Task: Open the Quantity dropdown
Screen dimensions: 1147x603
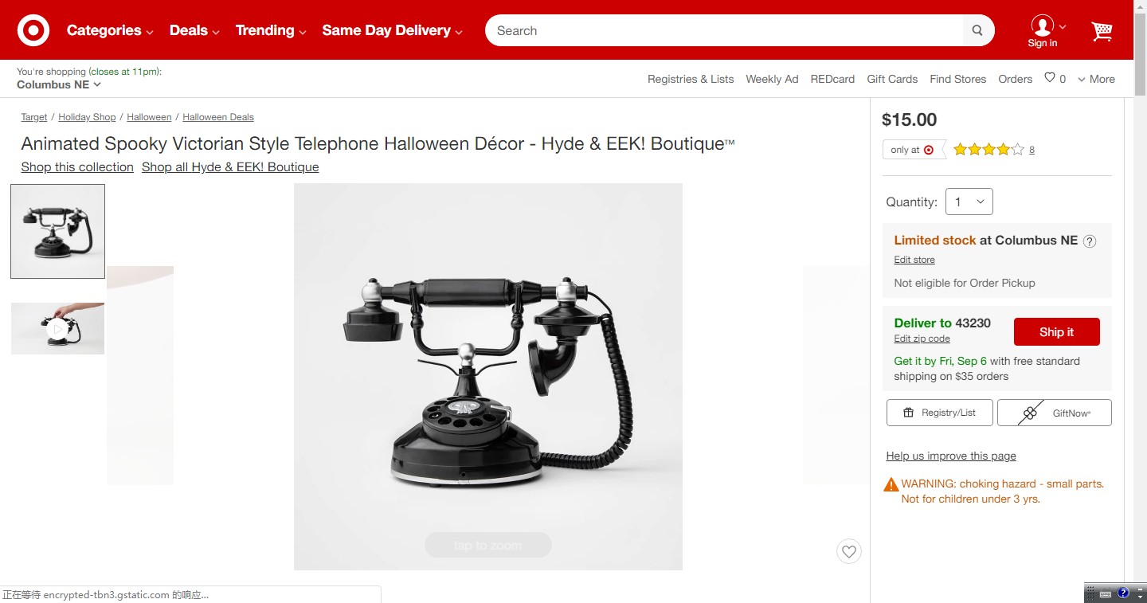Action: point(969,202)
